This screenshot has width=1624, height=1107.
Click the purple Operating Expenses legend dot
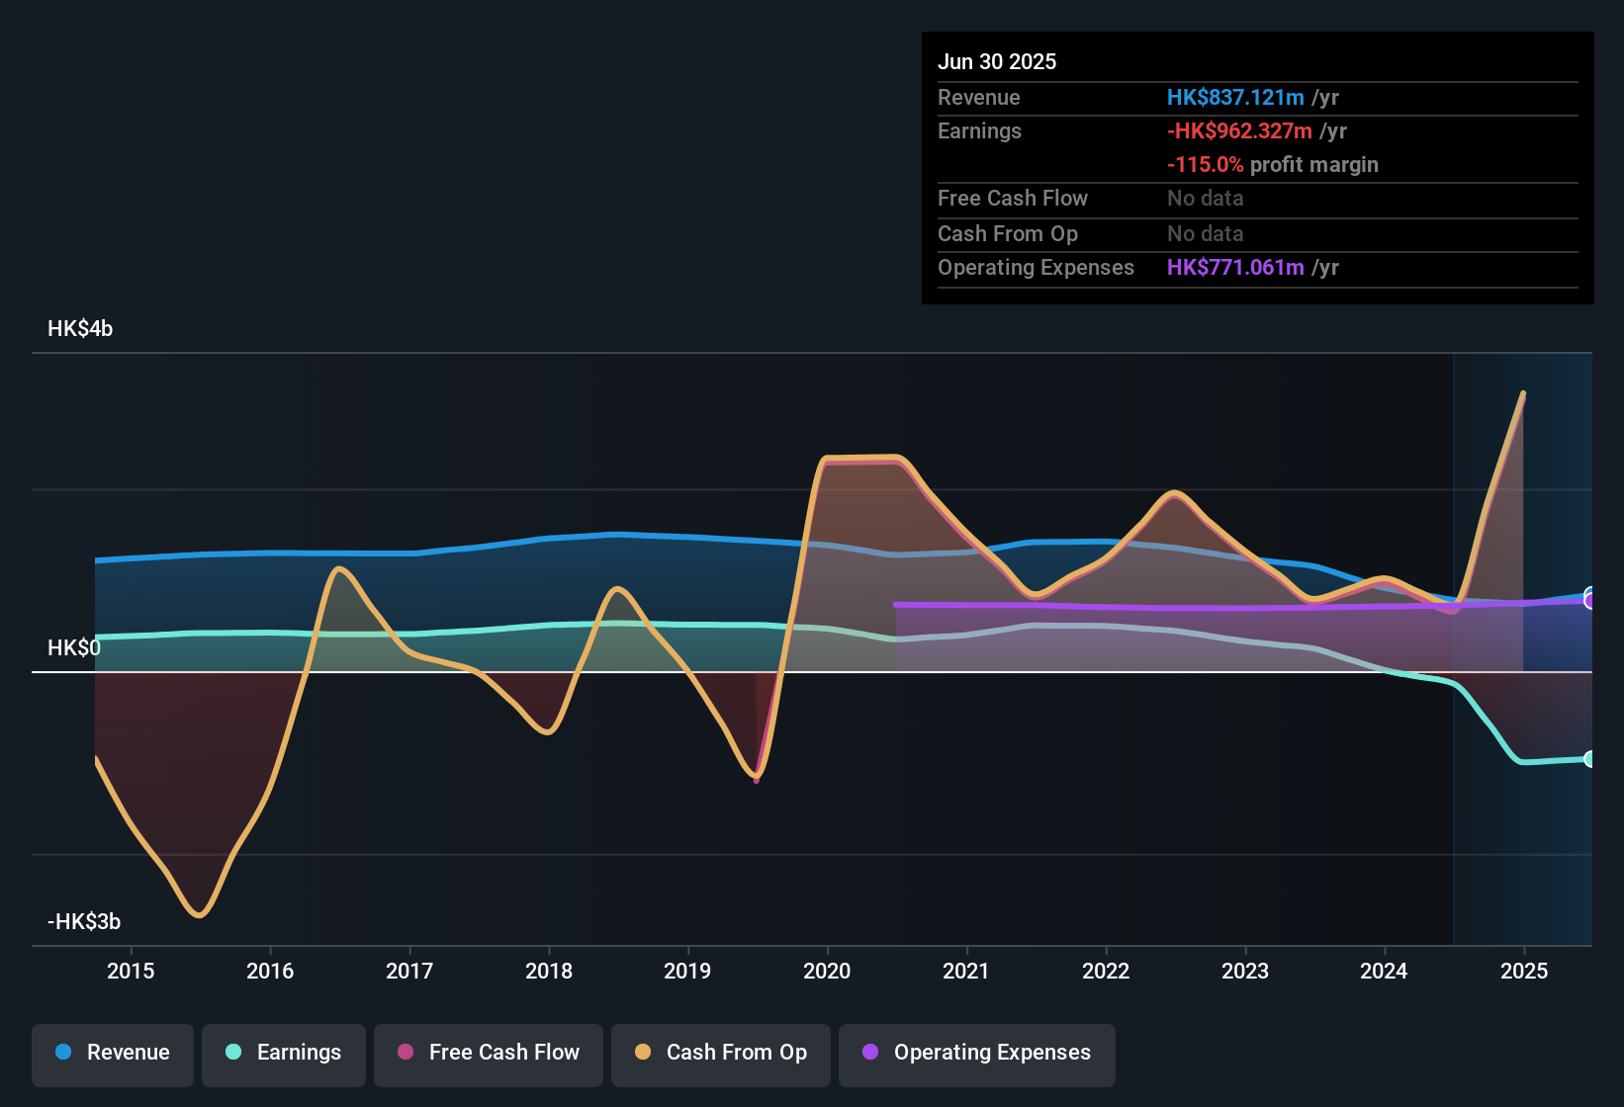tap(870, 1052)
